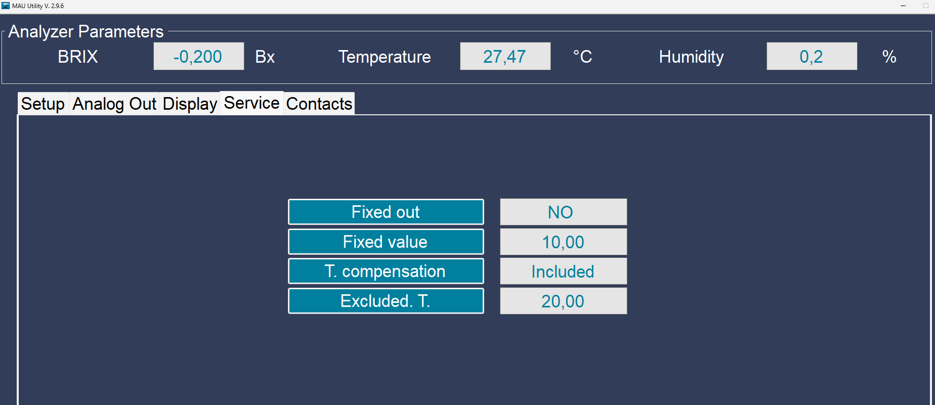
Task: Edit the fixed value field showing 10,00
Action: click(x=563, y=242)
